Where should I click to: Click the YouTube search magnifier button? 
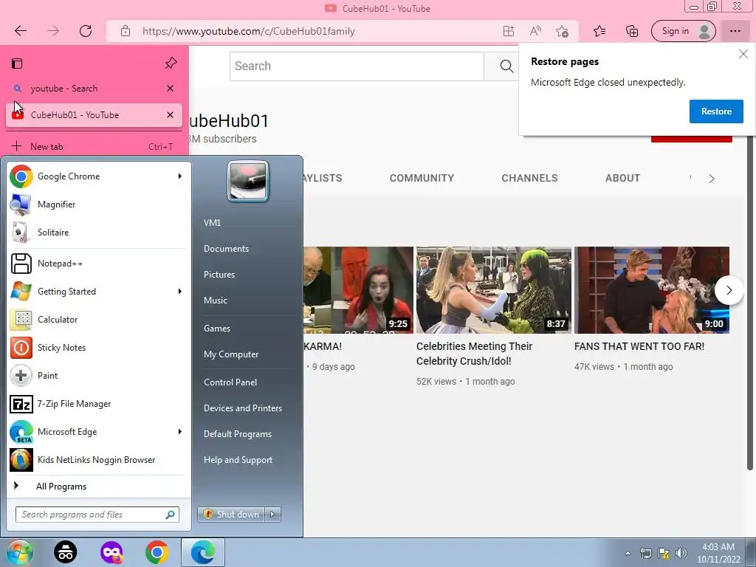tap(506, 66)
